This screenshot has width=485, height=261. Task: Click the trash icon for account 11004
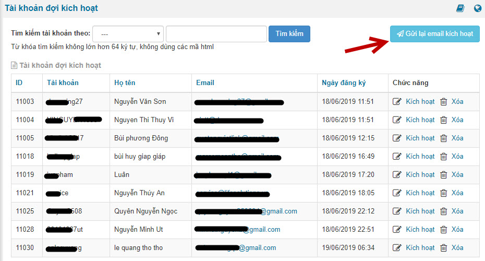[x=444, y=120]
